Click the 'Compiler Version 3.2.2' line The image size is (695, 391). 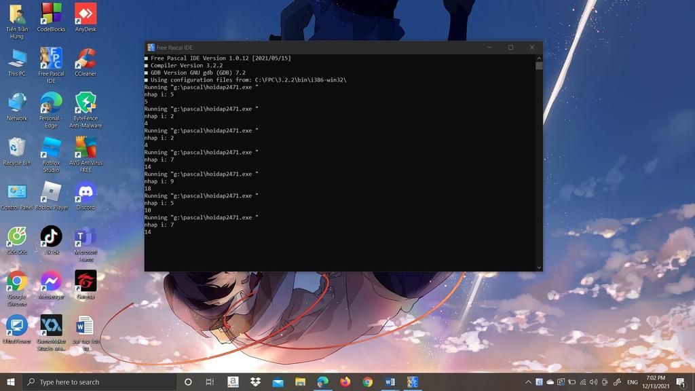click(187, 65)
